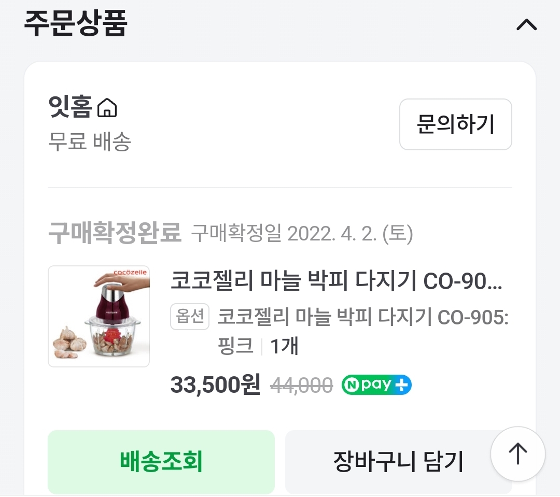Tap the 주문상품 section header
This screenshot has width=560, height=497.
(76, 24)
